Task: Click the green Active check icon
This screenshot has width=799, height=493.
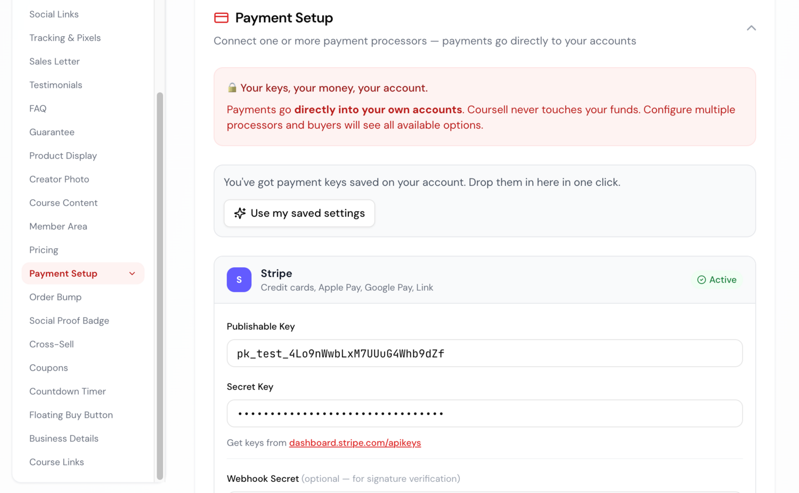Action: (x=702, y=280)
